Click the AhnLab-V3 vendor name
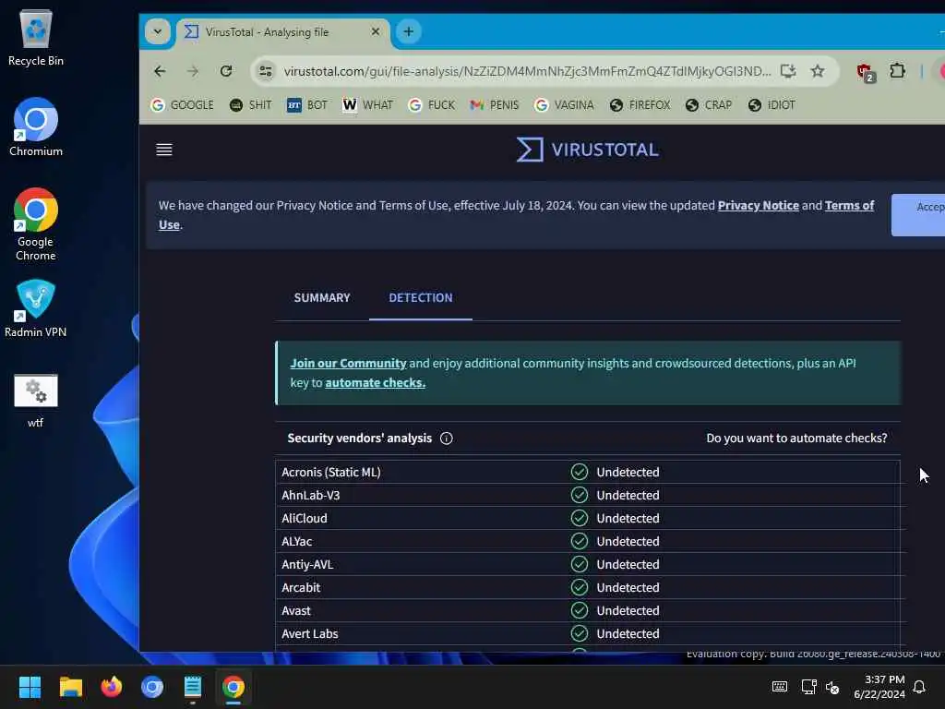945x709 pixels. 310,495
